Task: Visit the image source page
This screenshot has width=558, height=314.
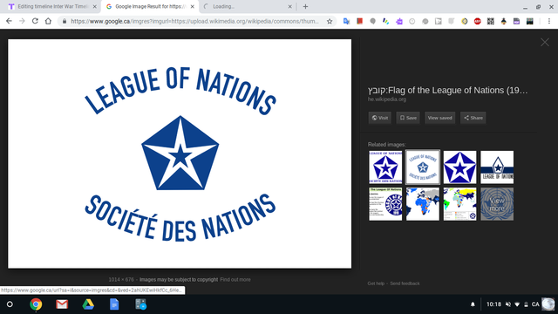Action: [380, 118]
